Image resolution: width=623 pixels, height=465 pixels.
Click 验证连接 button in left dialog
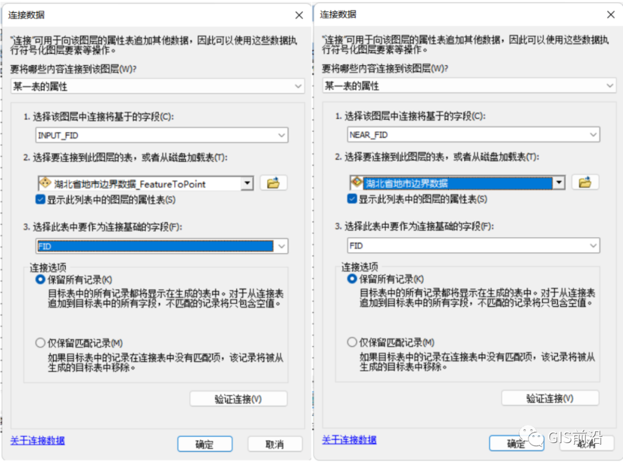pos(238,399)
